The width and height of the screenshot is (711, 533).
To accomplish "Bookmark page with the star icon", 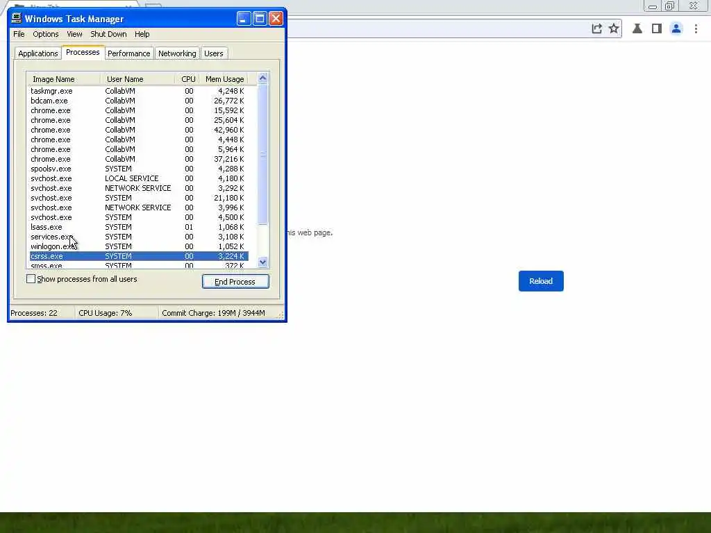I will (614, 28).
